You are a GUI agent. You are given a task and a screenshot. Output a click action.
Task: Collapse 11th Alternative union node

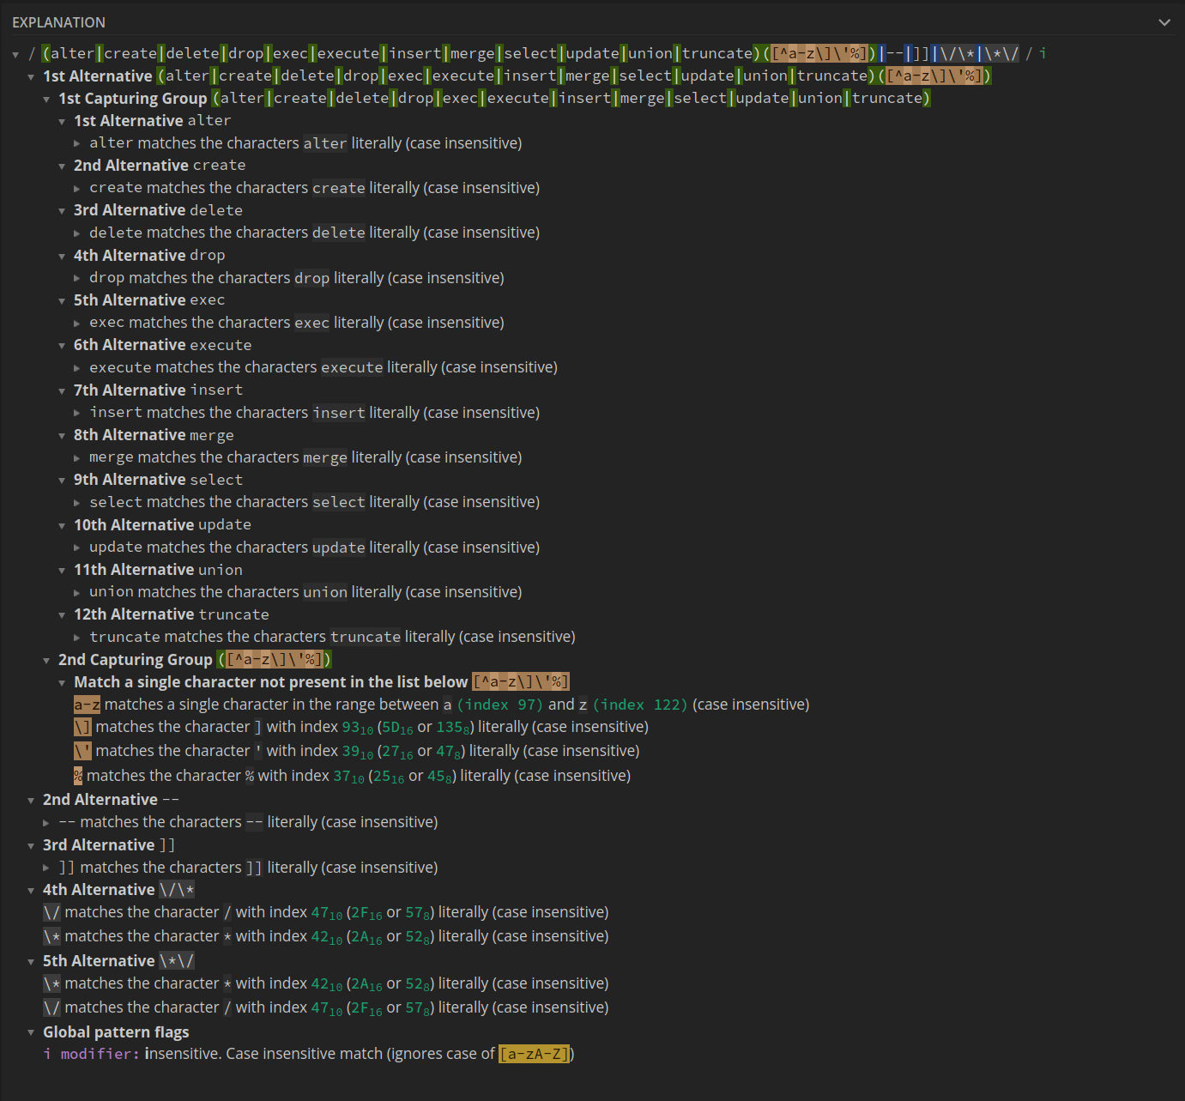62,570
